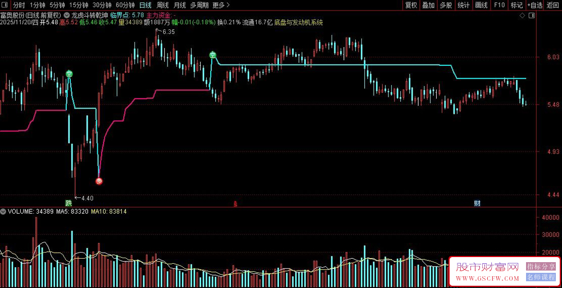This screenshot has height=288, width=562.
Task: Open the 复权 adjustment menu
Action: 411,5
